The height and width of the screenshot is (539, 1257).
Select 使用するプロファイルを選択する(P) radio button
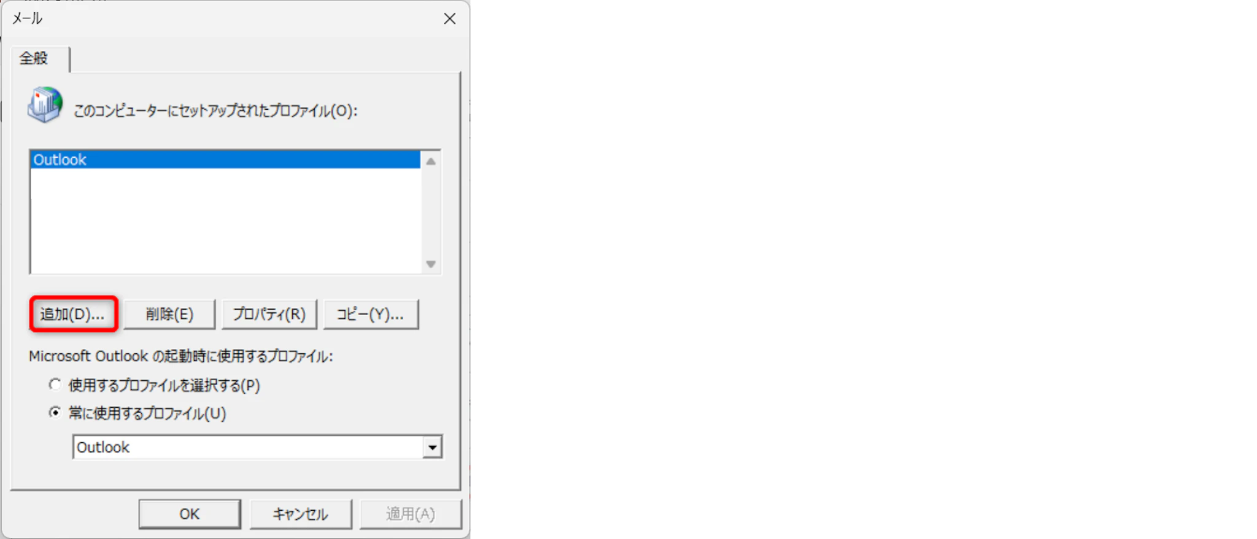tap(55, 384)
